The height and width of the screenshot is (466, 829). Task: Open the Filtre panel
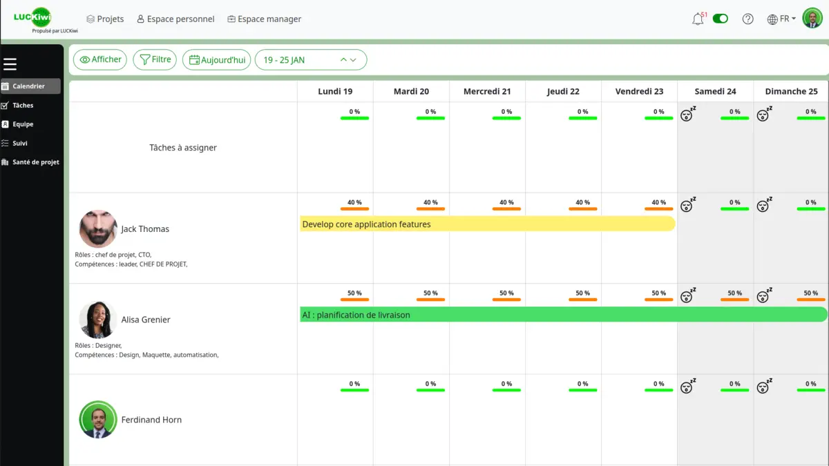point(155,59)
